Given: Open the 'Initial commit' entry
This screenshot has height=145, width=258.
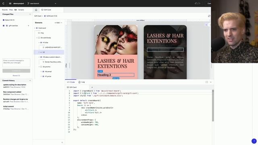Looking at the screenshot, I should (x=16, y=108).
